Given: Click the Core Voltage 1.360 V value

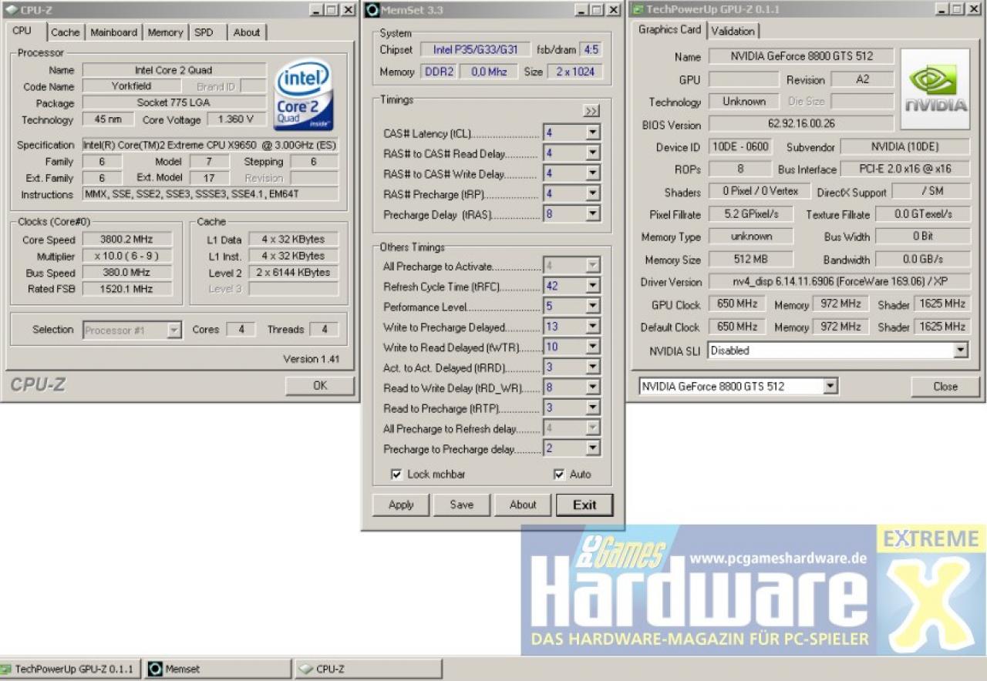Looking at the screenshot, I should pyautogui.click(x=235, y=119).
